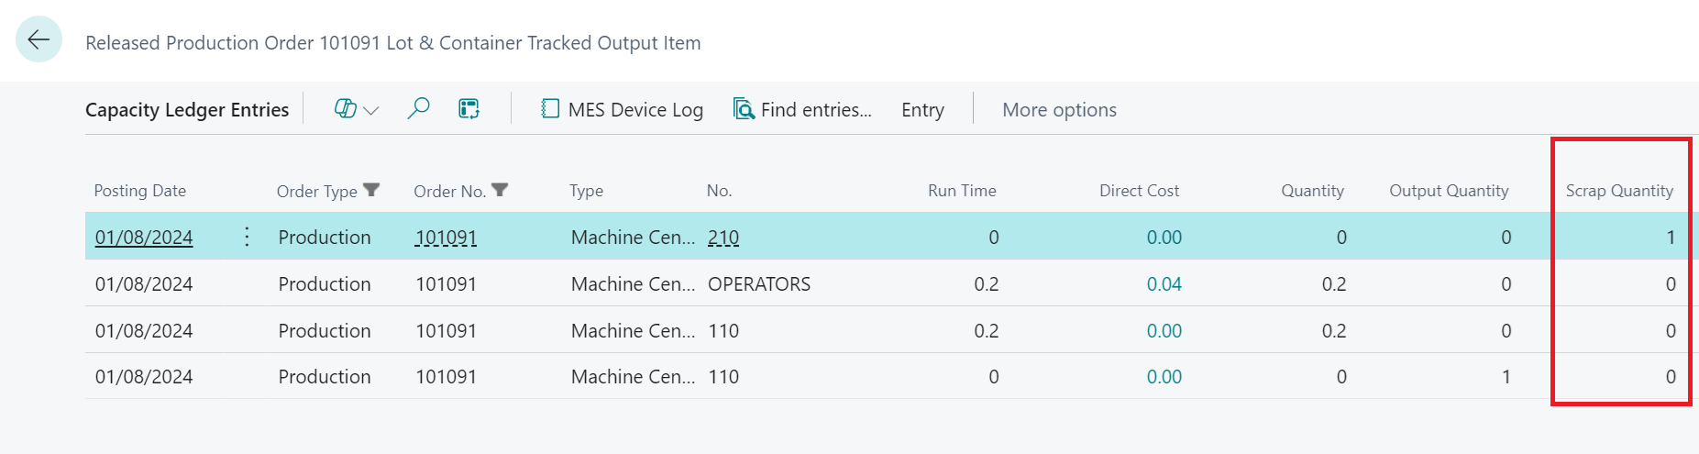Click Scrap Quantity column header
Image resolution: width=1699 pixels, height=454 pixels.
(x=1618, y=191)
